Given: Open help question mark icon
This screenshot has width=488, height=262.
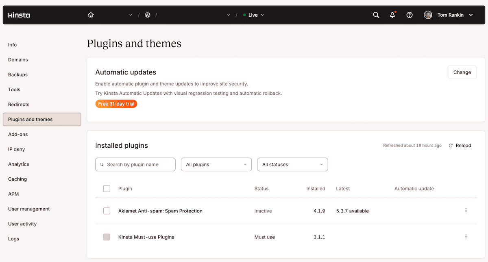Looking at the screenshot, I should point(410,15).
